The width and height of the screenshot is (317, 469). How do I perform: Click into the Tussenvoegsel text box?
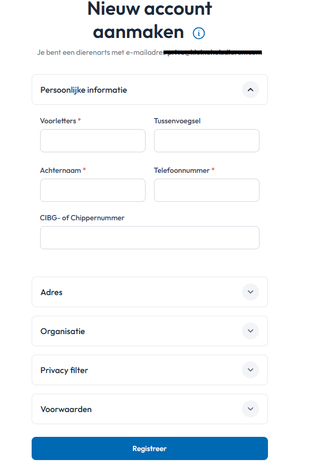click(207, 141)
